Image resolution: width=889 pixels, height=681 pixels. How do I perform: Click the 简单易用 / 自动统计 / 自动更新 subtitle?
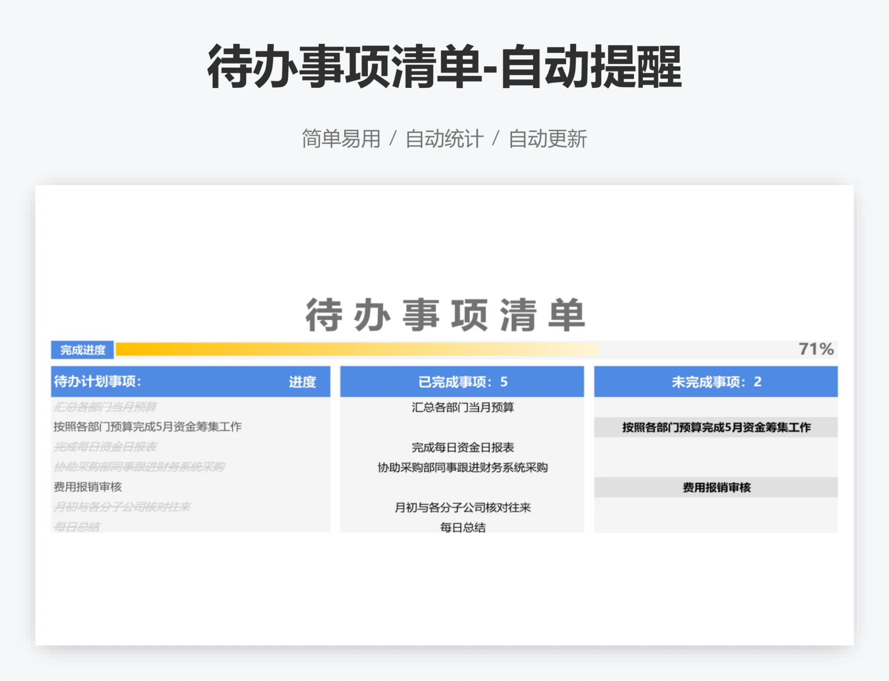(444, 137)
